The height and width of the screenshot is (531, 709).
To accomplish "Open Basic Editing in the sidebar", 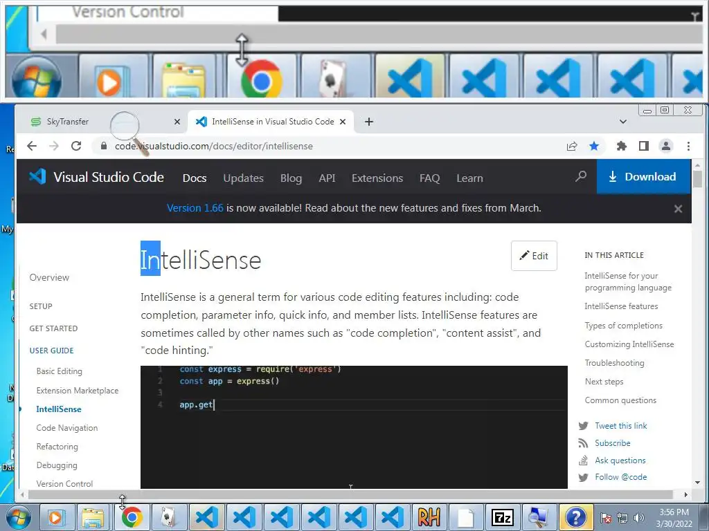I will [x=60, y=371].
